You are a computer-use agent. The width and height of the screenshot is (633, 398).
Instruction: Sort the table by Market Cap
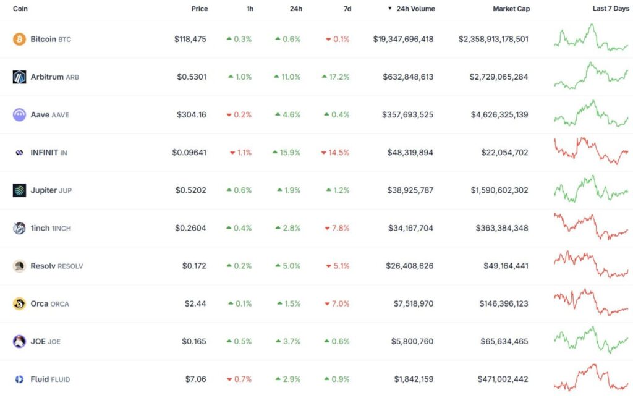tap(511, 9)
